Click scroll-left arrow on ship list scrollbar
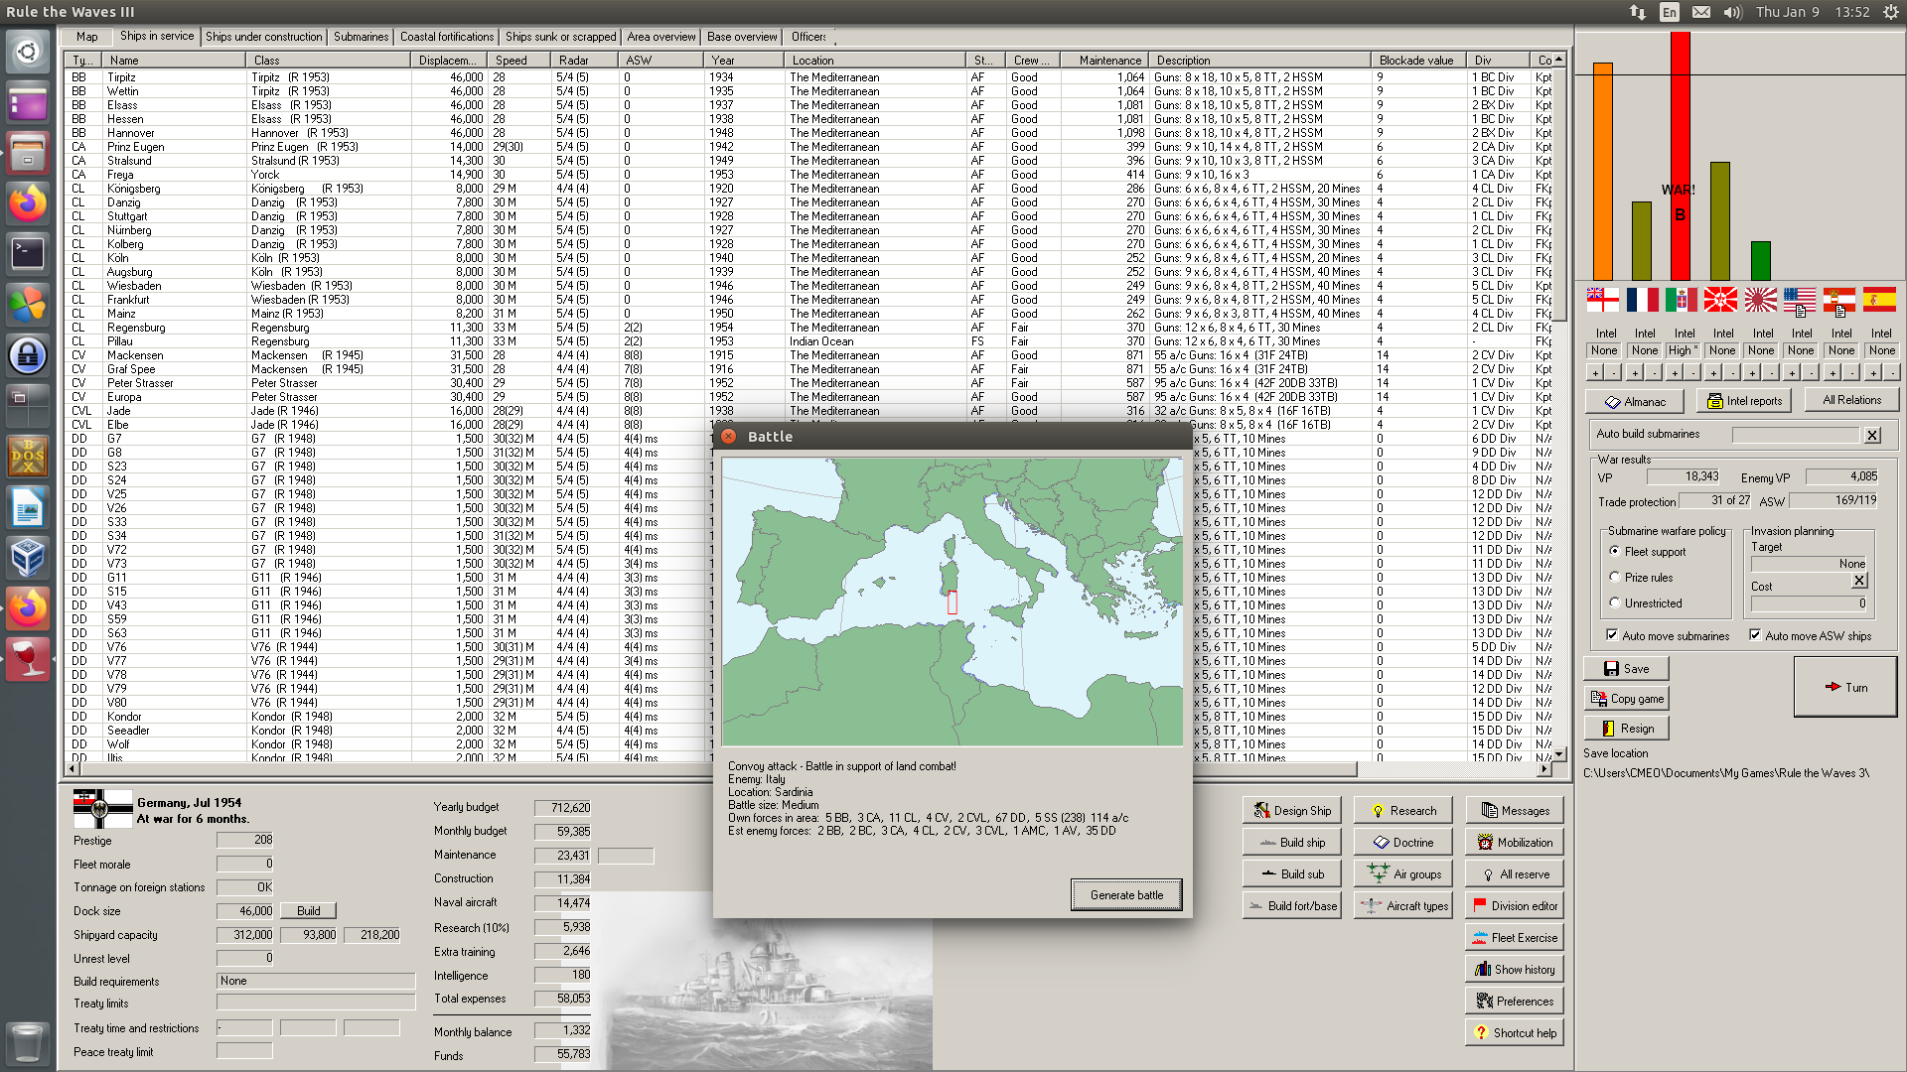The image size is (1907, 1072). pyautogui.click(x=72, y=769)
